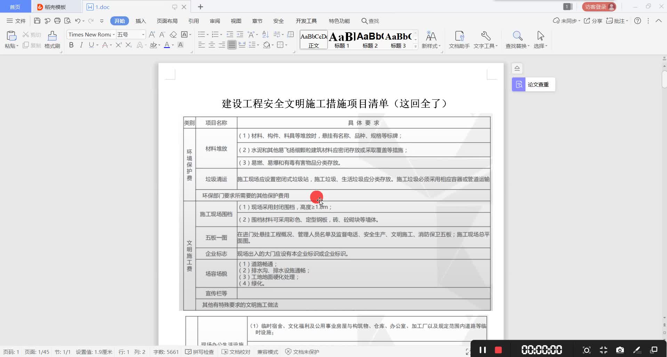This screenshot has width=667, height=357.
Task: Click guest login (访客登录) button
Action: [x=599, y=7]
